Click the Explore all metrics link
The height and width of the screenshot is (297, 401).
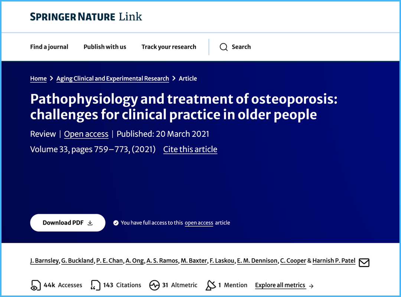pos(280,285)
